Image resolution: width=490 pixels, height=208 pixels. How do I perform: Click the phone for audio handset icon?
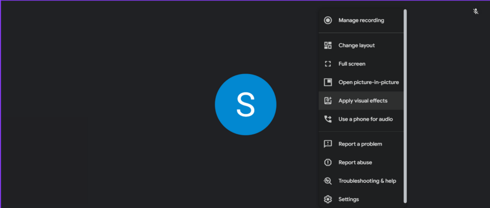[x=328, y=119]
